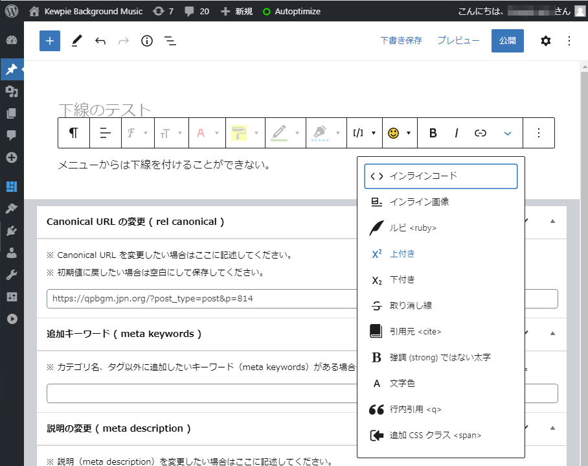Image resolution: width=588 pixels, height=466 pixels.
Task: Select 追加 CSS クラス <span> item
Action: tap(441, 436)
